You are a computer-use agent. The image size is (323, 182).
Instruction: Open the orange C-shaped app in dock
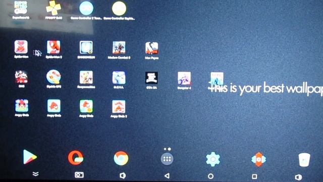coord(76,158)
